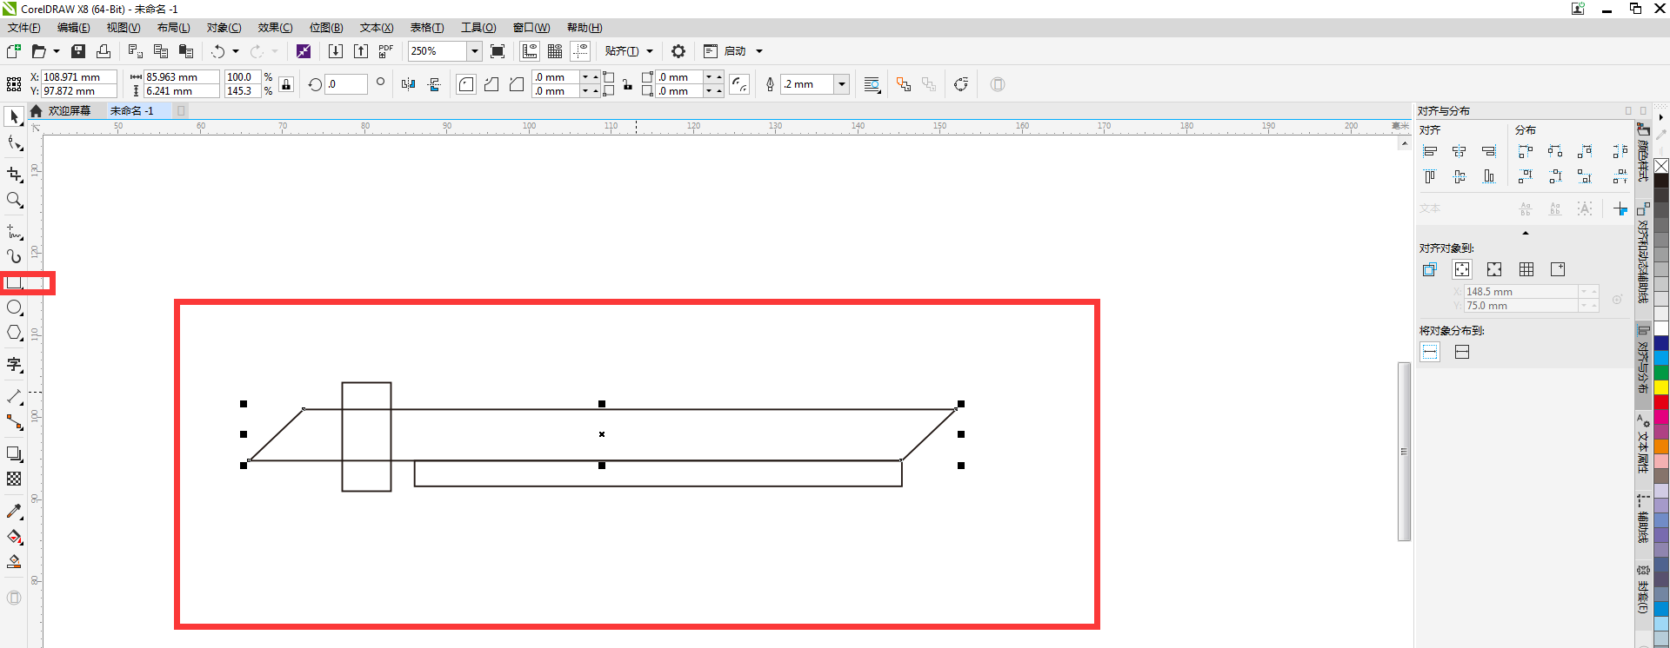The width and height of the screenshot is (1670, 648).
Task: Toggle the lock ratio padlock
Action: pyautogui.click(x=286, y=84)
